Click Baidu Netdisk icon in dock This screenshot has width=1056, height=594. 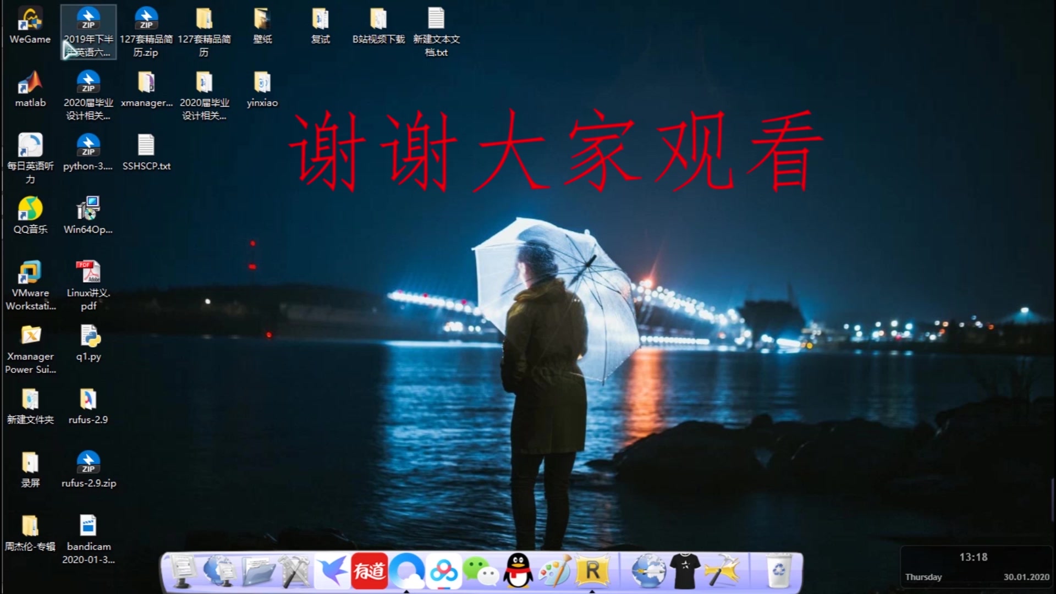point(443,571)
